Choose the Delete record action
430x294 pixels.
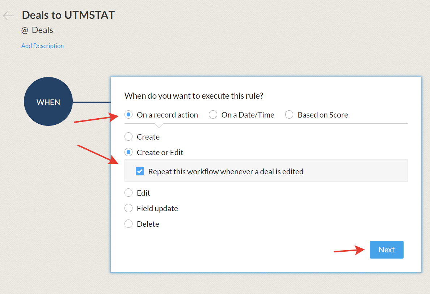tap(128, 224)
